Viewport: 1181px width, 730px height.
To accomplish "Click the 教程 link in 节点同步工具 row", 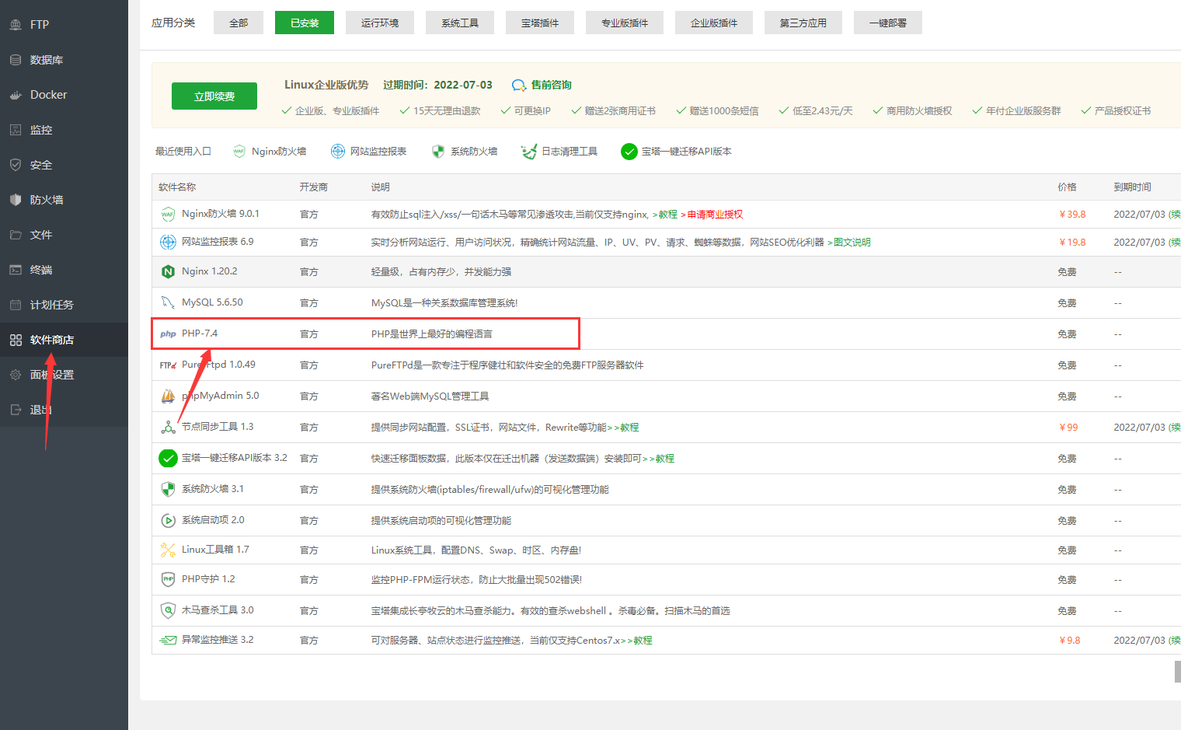I will [x=629, y=428].
